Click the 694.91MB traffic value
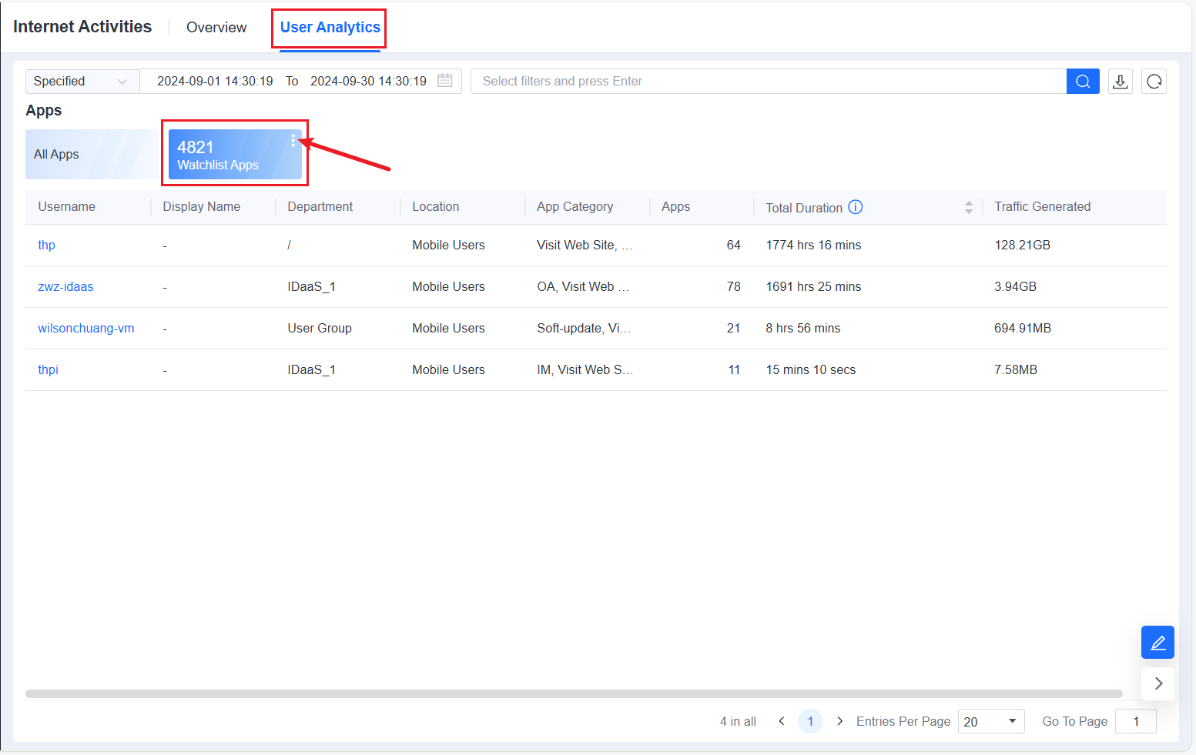The width and height of the screenshot is (1196, 755). click(1023, 328)
